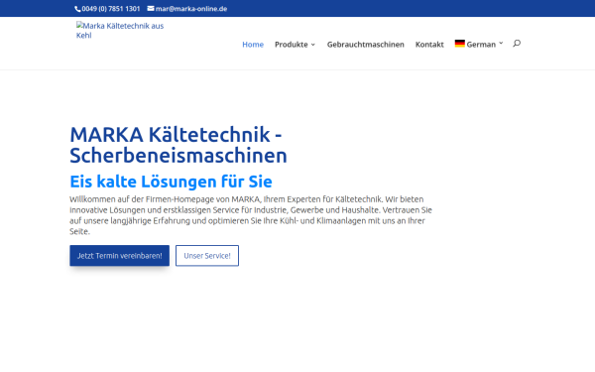Click the Unser Service! button
The width and height of the screenshot is (595, 372).
pyautogui.click(x=207, y=256)
